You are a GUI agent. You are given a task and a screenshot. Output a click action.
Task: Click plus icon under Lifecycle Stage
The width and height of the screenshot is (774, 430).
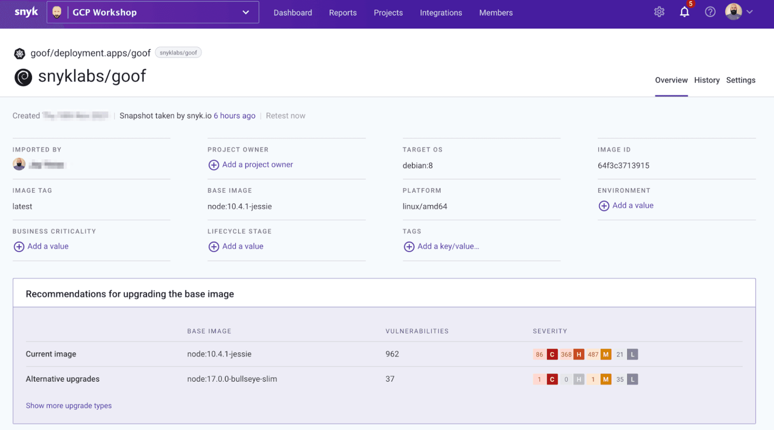(214, 247)
